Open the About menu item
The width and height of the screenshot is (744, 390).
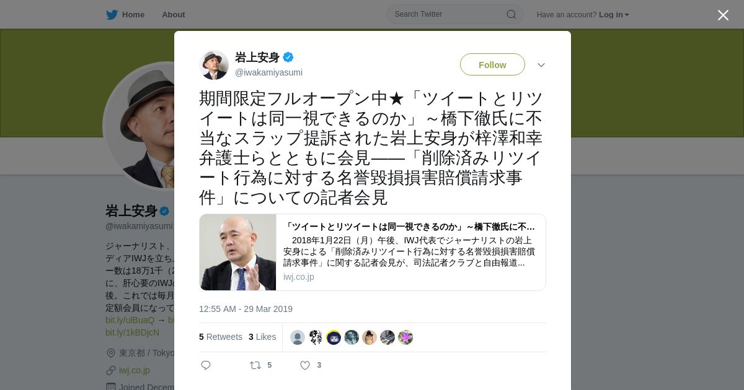173,14
